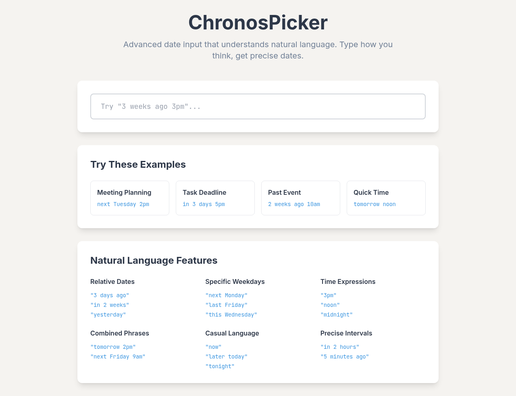Select the Meeting Planning example card
516x396 pixels.
coord(129,198)
